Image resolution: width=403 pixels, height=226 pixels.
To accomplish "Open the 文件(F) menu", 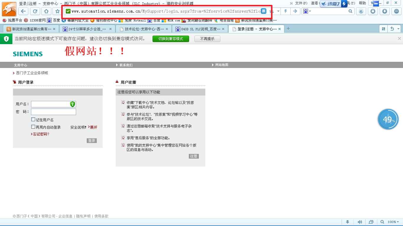I will (301, 3).
